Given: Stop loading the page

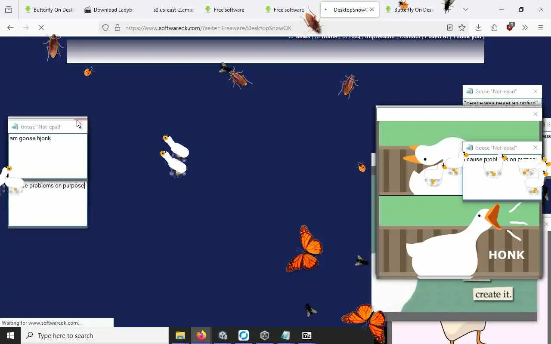Looking at the screenshot, I should coord(41,28).
